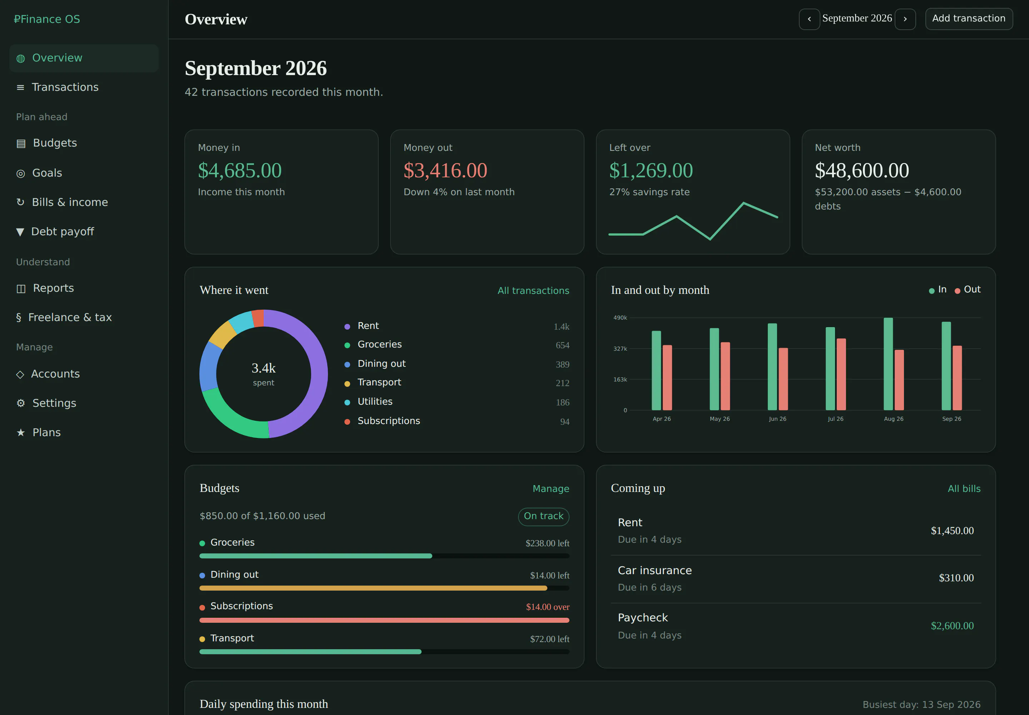
Task: Click the Money in $4,685.00 card
Action: coord(281,192)
